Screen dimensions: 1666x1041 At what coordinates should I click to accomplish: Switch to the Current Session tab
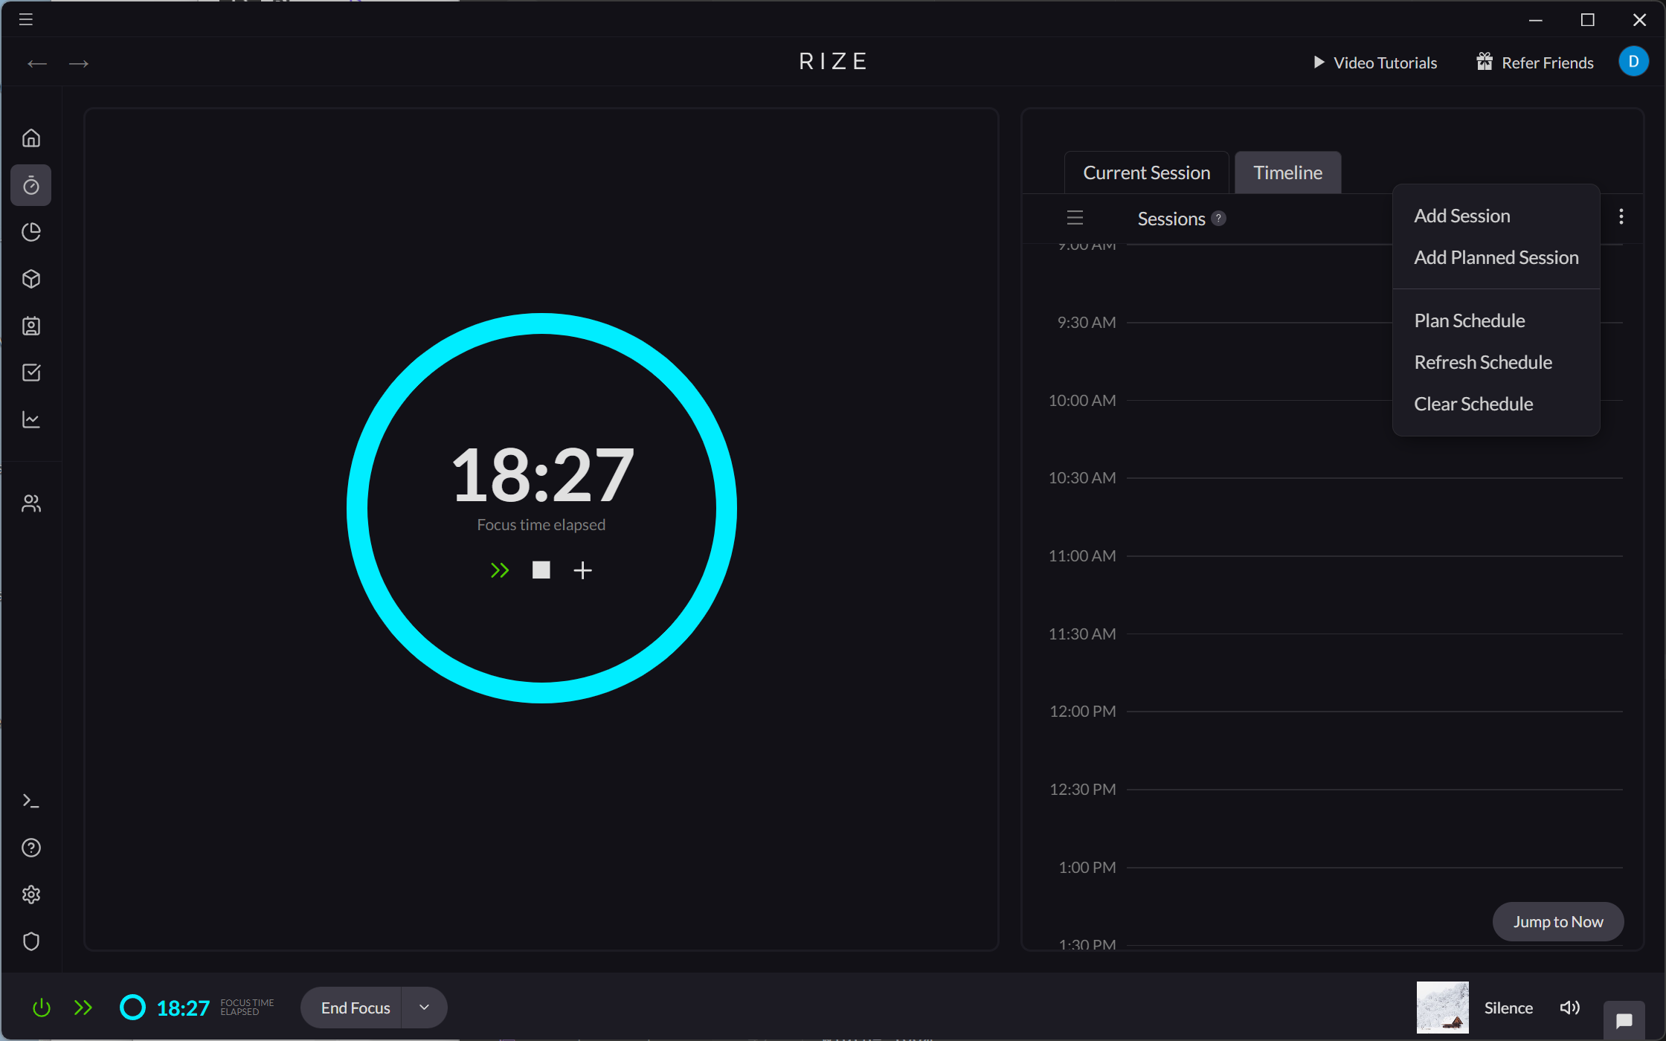(1146, 172)
